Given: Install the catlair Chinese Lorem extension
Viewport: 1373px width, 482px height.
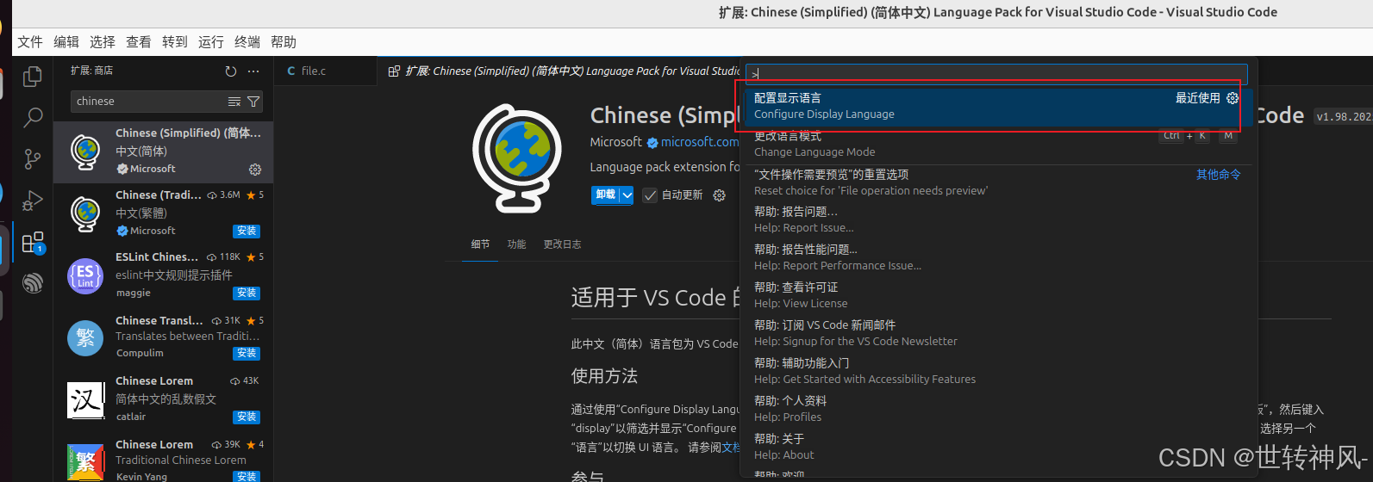Looking at the screenshot, I should 247,417.
